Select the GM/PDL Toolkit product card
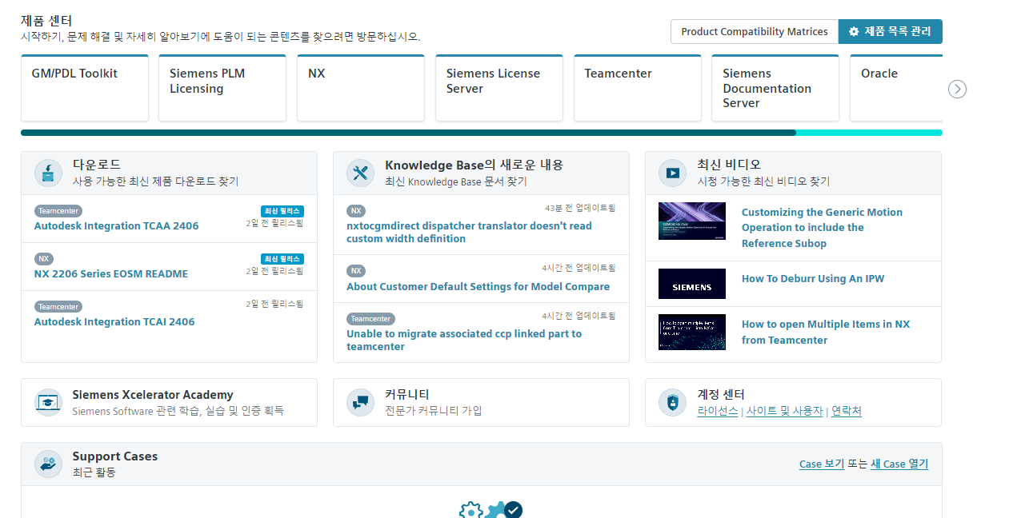1033x518 pixels. [x=85, y=88]
